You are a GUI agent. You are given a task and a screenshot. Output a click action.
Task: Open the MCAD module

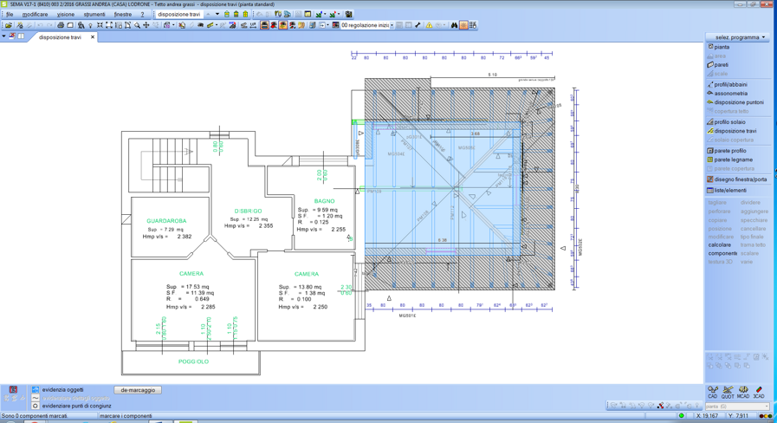point(743,392)
